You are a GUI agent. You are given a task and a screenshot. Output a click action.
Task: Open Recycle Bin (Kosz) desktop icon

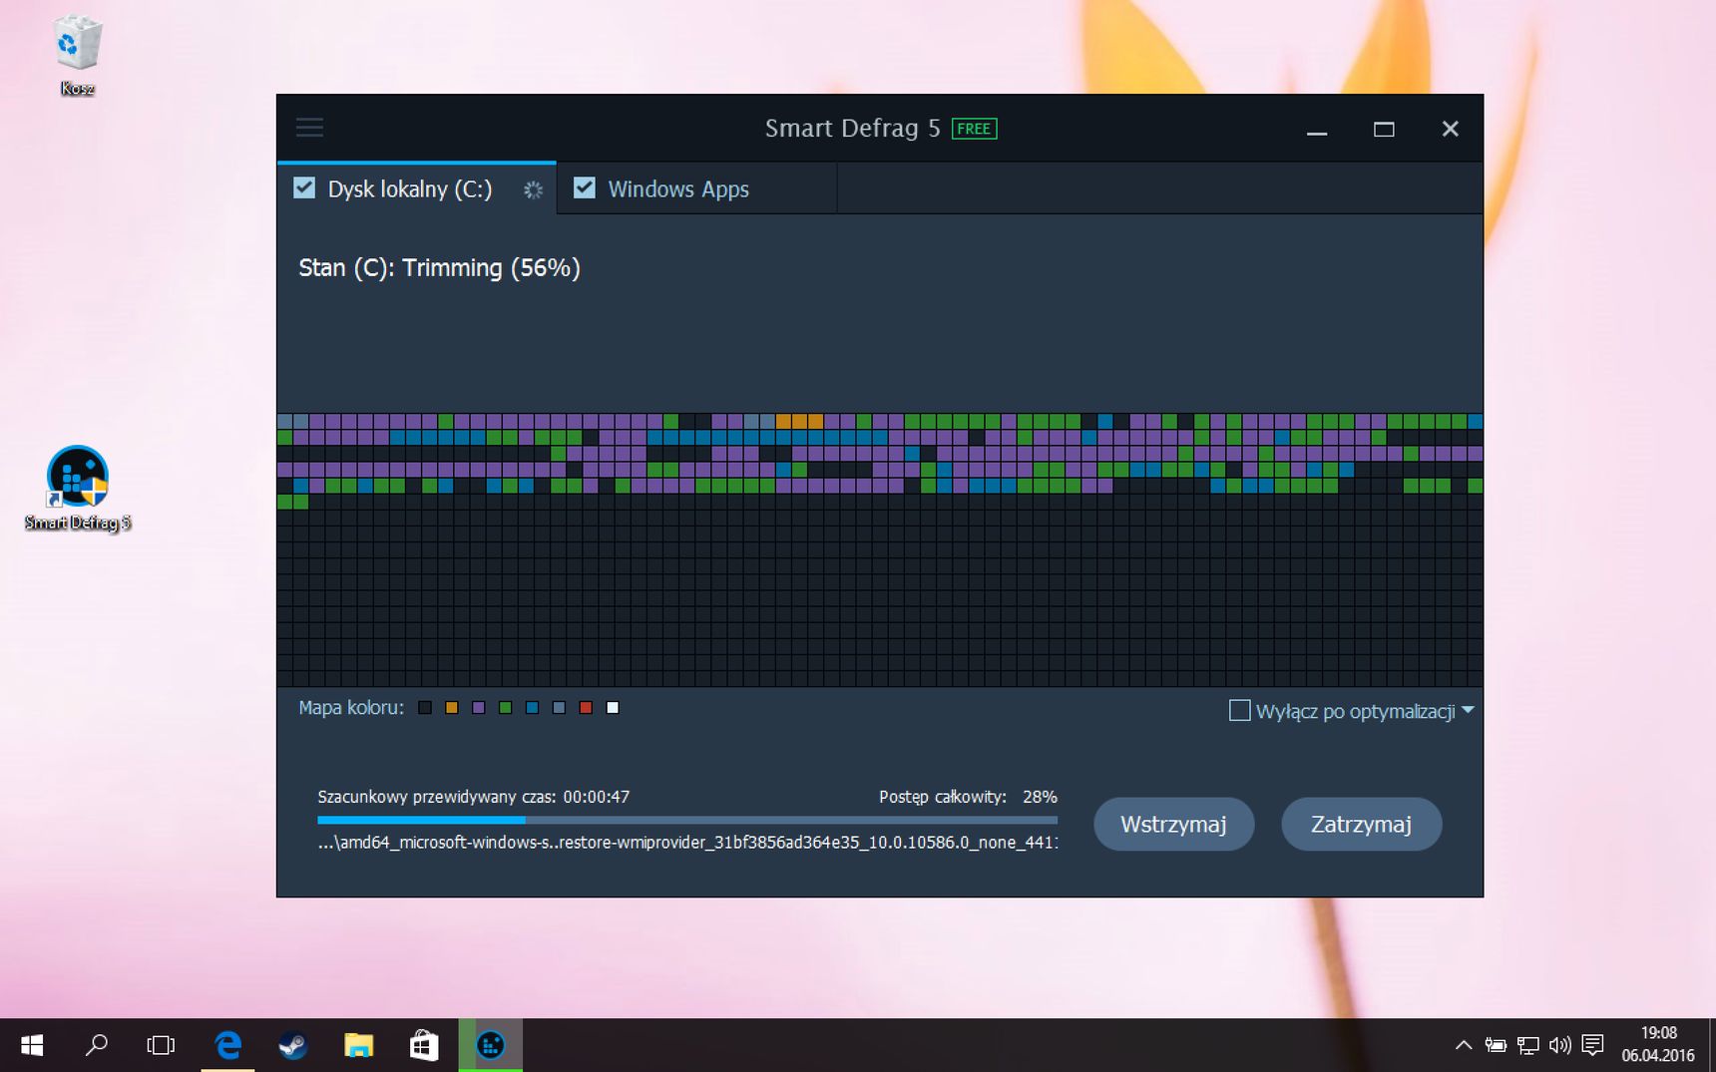[x=77, y=55]
